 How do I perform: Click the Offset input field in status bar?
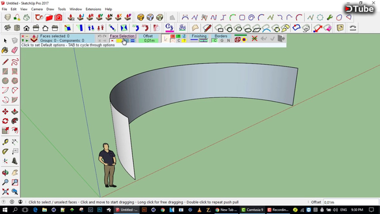pos(351,202)
